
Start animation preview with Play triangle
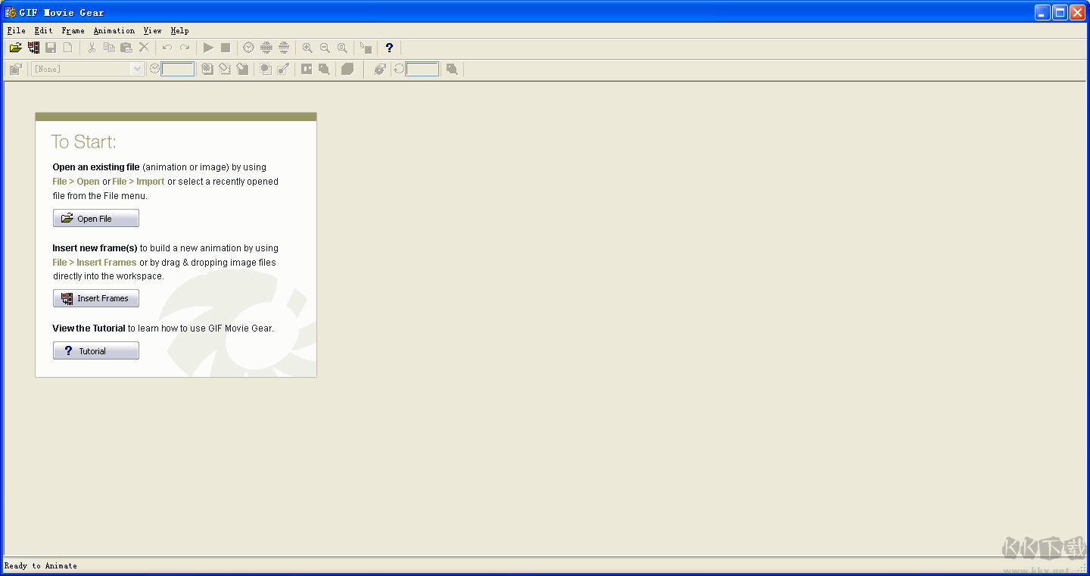pyautogui.click(x=208, y=48)
